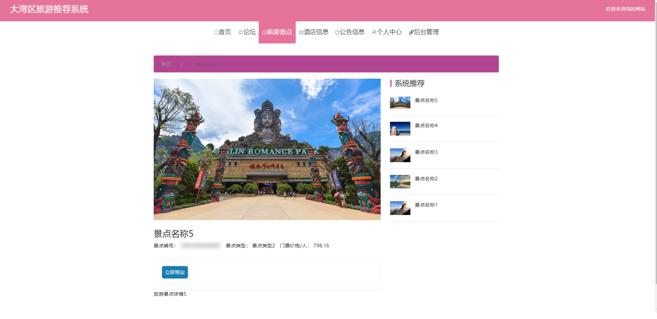Open the 酒店信息 menu item

click(314, 32)
